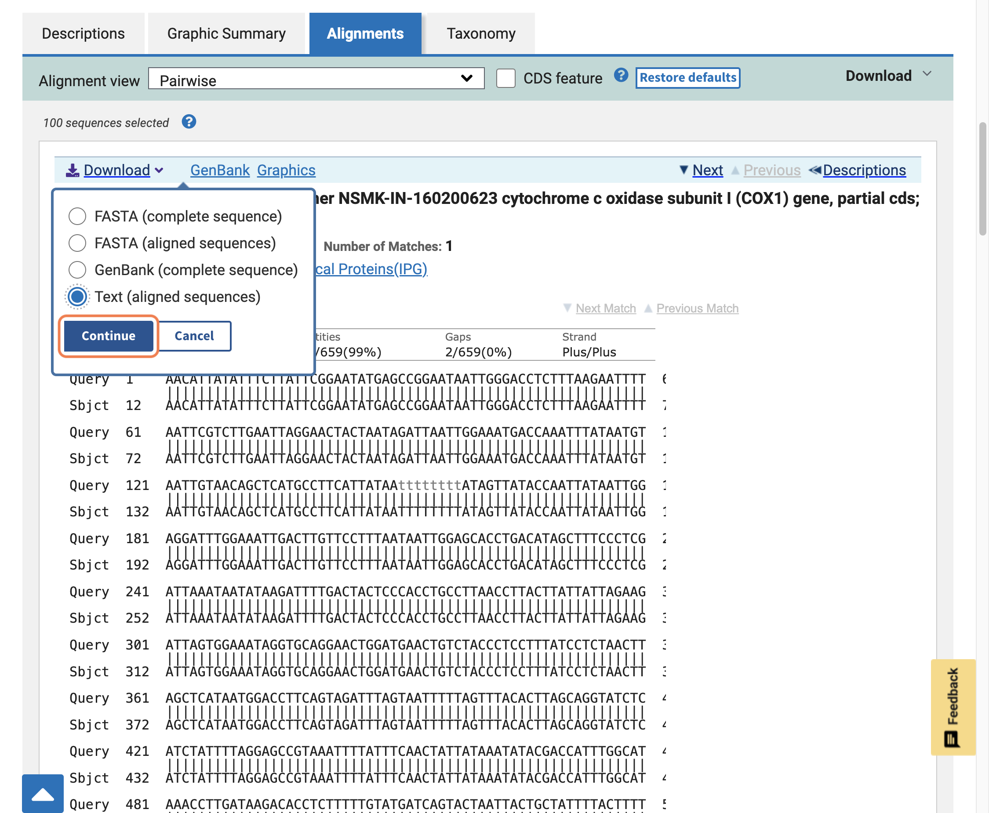Viewport: 989px width, 813px height.
Task: Click the Descriptions double-arrow icon
Action: pyautogui.click(x=815, y=170)
